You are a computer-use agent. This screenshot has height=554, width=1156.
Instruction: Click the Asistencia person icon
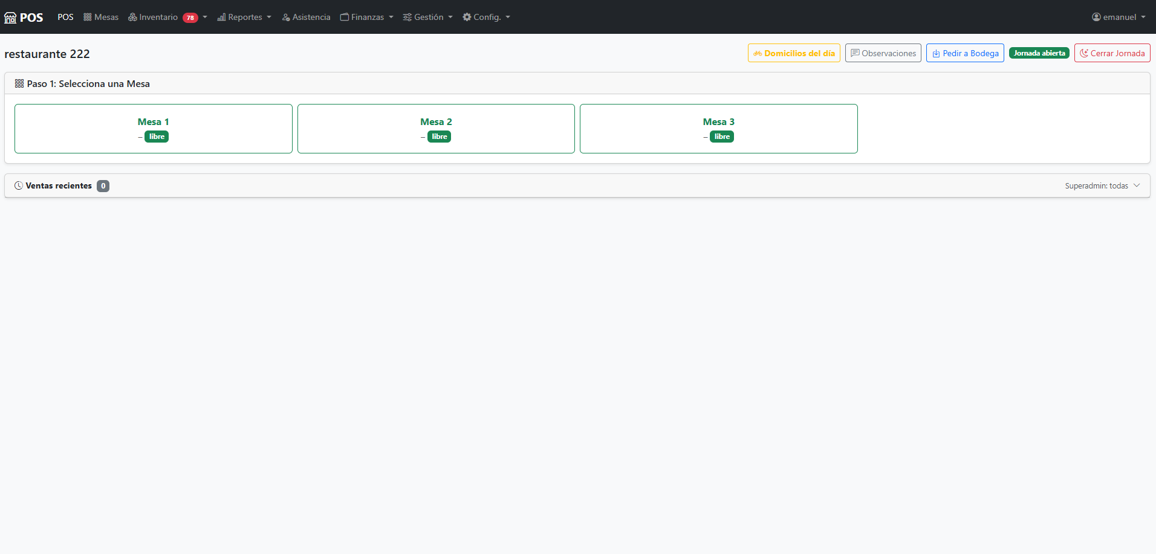pyautogui.click(x=286, y=17)
